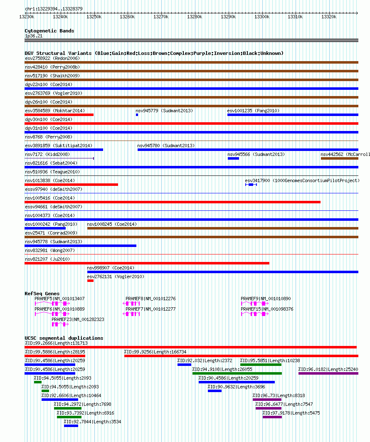Click the nsv821616 (Sebat2004) label
This screenshot has width=370, height=442.
point(51,163)
